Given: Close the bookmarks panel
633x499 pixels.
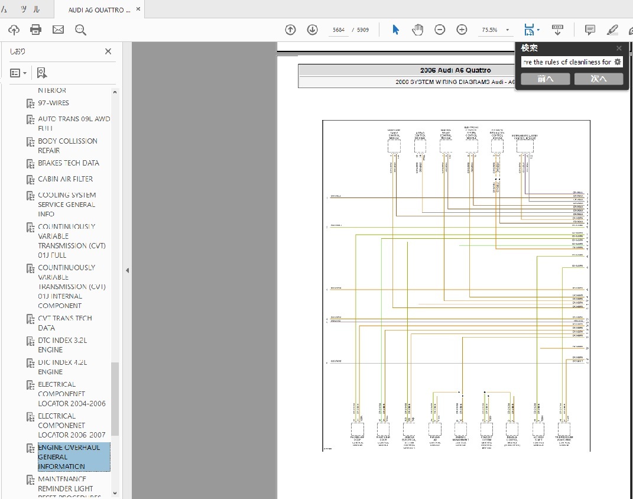Looking at the screenshot, I should 108,51.
